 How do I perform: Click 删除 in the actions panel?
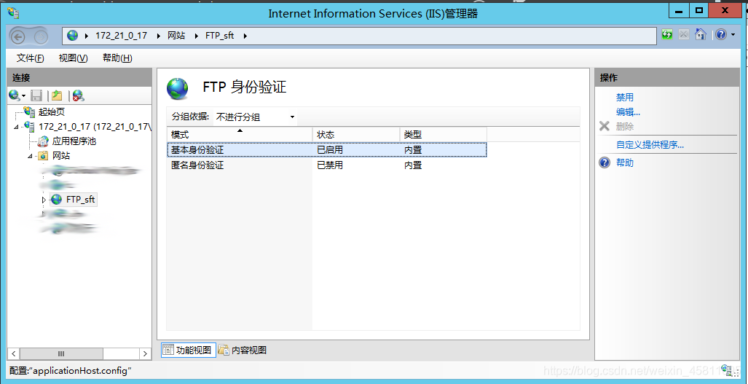[624, 126]
